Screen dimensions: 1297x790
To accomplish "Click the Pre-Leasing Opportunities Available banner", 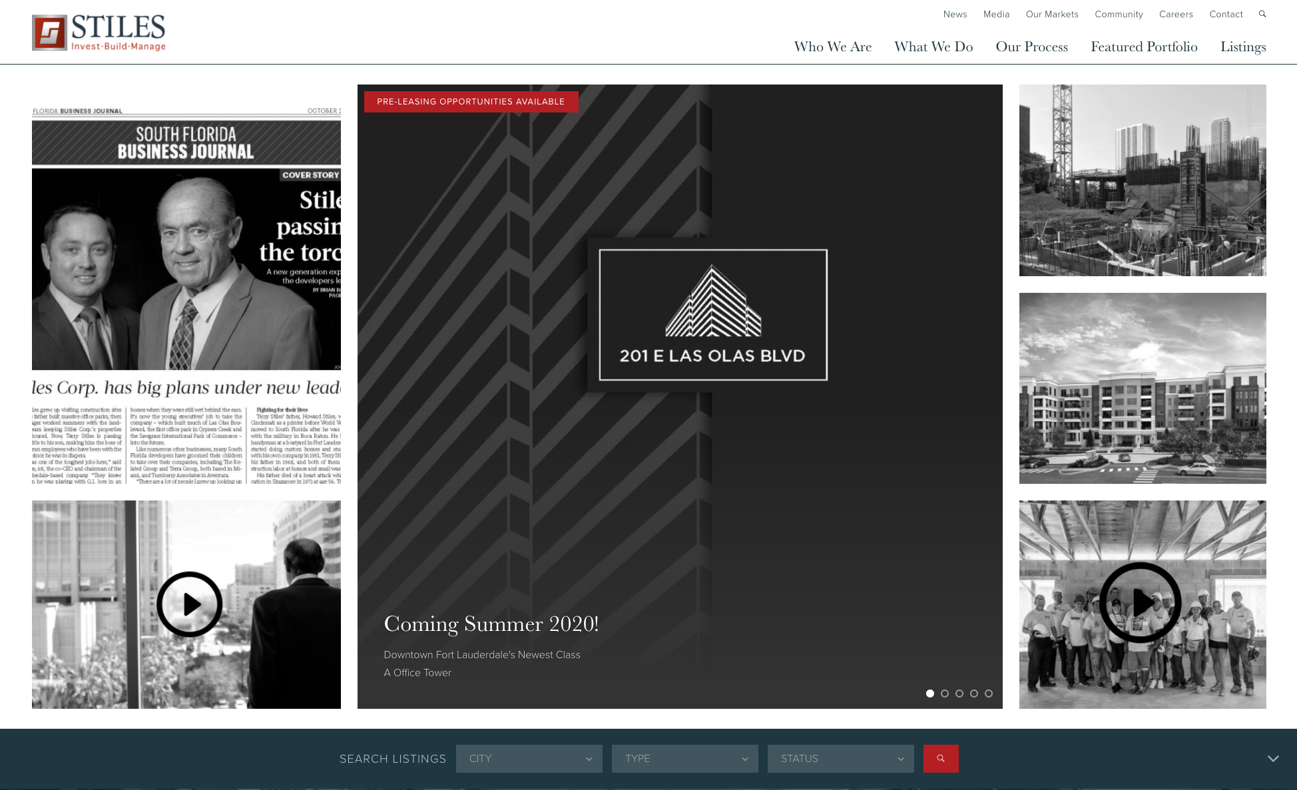I will 471,102.
